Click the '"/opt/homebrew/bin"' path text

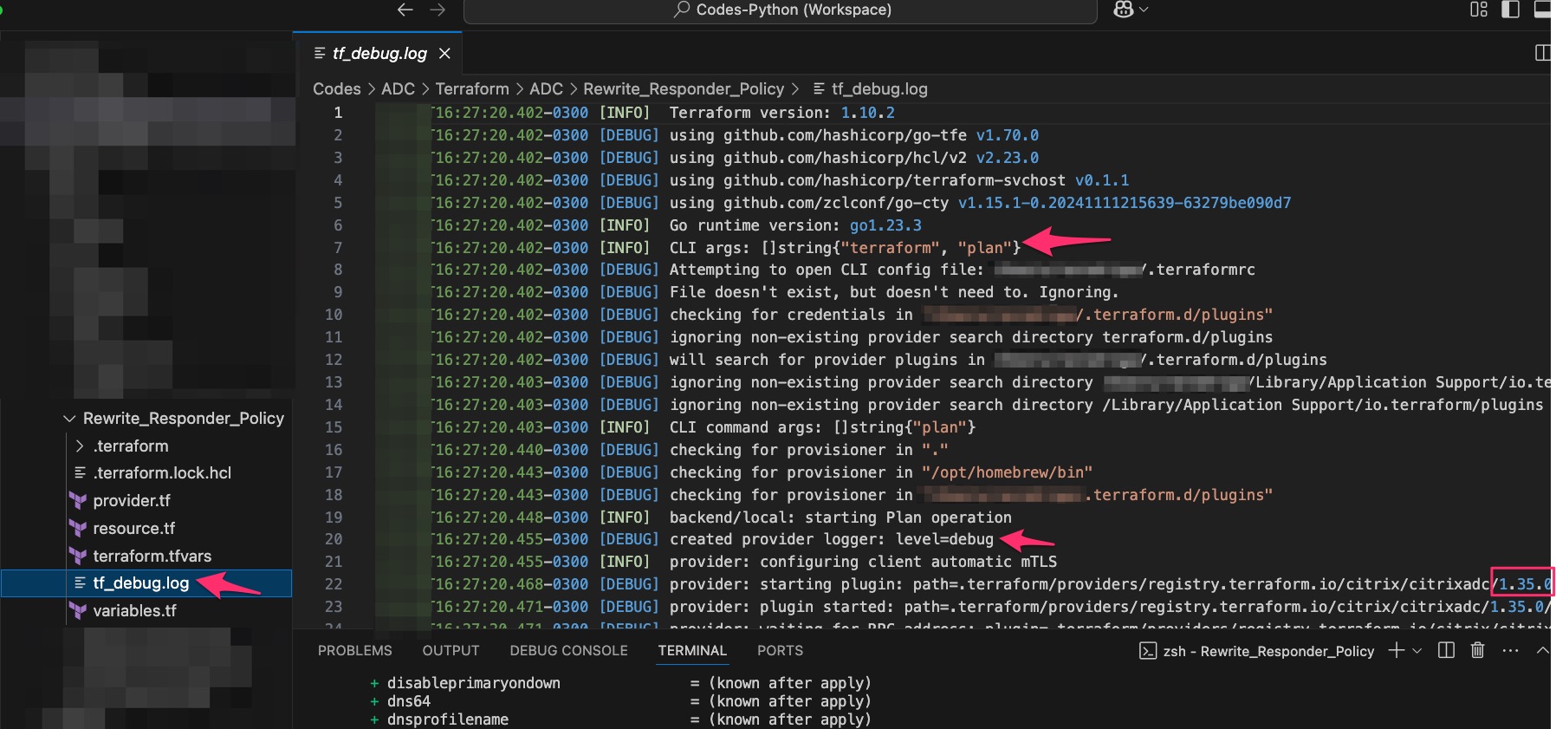[1007, 472]
